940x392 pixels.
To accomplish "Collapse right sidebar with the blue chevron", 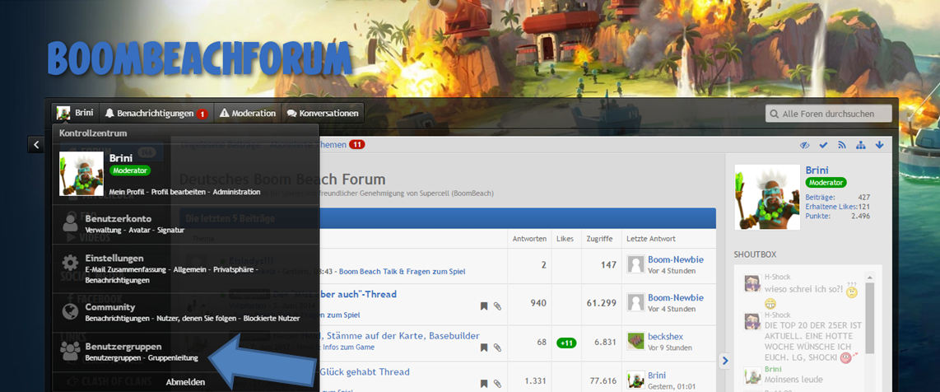I will (x=724, y=360).
